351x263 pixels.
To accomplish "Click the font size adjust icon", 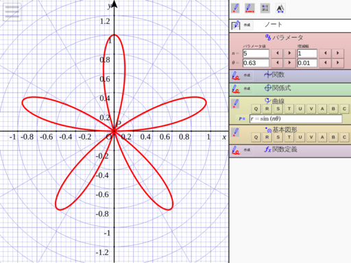I will (x=280, y=8).
